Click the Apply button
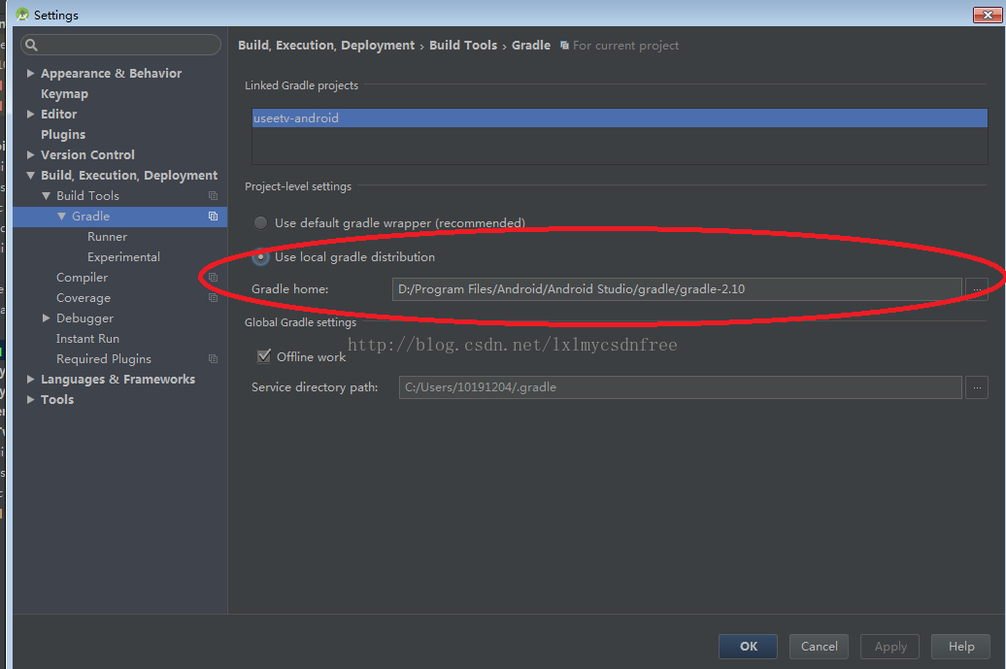Image resolution: width=1006 pixels, height=669 pixels. (x=889, y=647)
